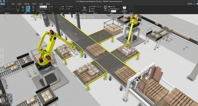The width and height of the screenshot is (198, 106).
Task: Click the statistics interval input field
Action: pos(114,11)
